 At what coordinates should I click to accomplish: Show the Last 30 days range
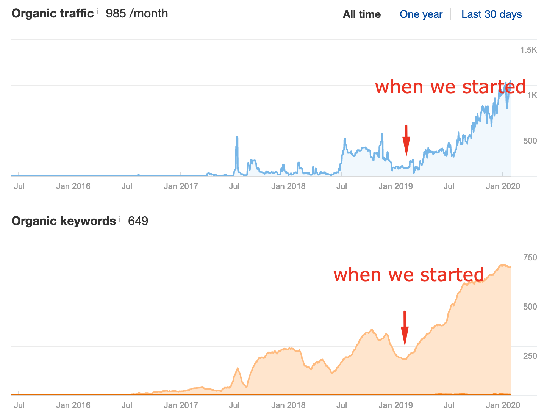point(491,14)
